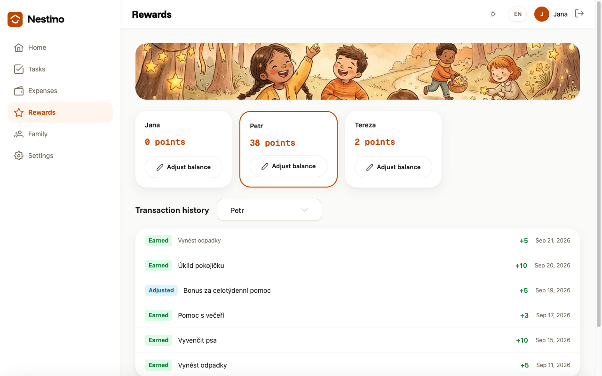Adjust balance for Petr
Screen dimensions: 602x376
coord(288,166)
